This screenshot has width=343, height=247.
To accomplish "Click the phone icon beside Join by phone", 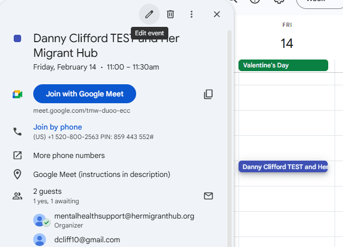I will pyautogui.click(x=17, y=132).
